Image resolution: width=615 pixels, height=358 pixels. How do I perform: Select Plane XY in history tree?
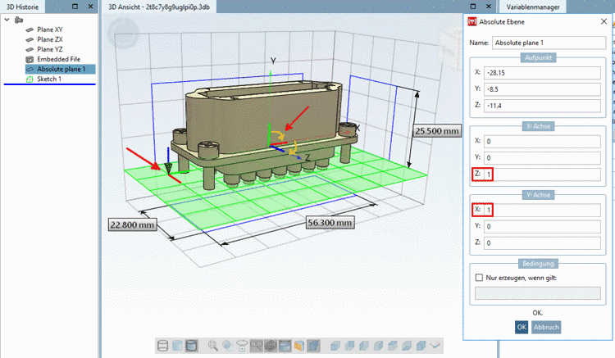49,29
